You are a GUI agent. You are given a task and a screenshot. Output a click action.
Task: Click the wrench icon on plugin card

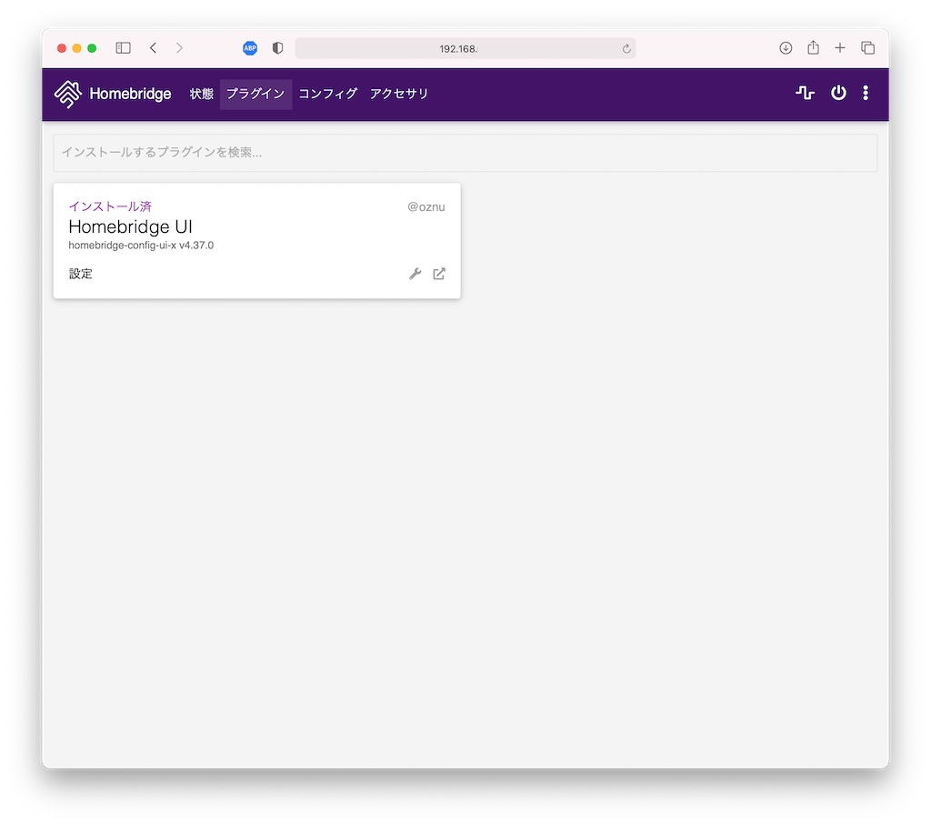(415, 274)
